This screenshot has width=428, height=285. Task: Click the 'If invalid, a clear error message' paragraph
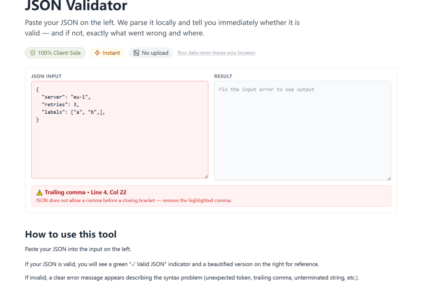[x=192, y=277]
